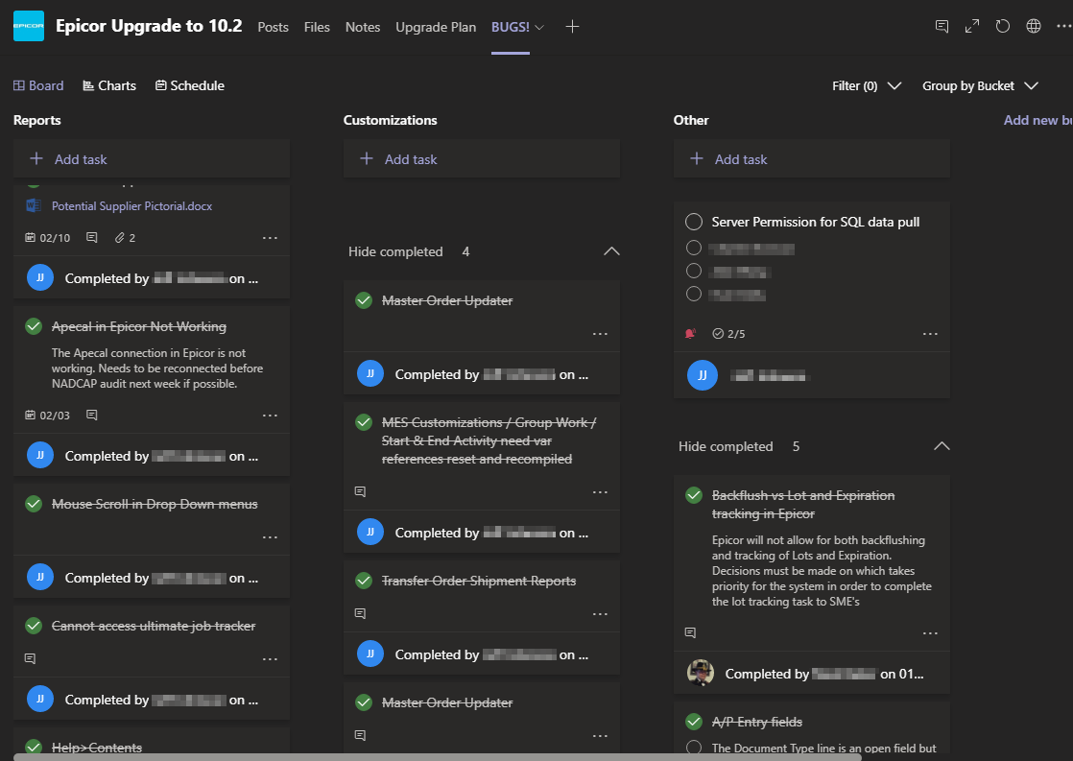This screenshot has width=1073, height=761.
Task: Click the 02/03 due date on Apecal task
Action: (x=47, y=416)
